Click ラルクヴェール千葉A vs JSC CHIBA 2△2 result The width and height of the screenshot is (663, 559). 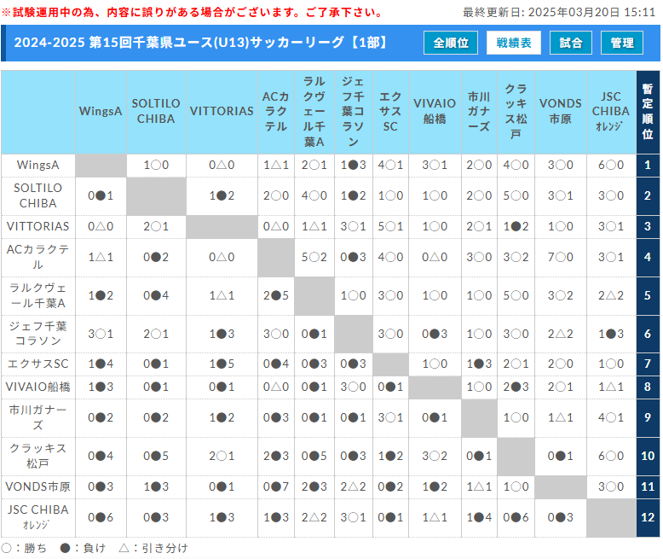611,295
